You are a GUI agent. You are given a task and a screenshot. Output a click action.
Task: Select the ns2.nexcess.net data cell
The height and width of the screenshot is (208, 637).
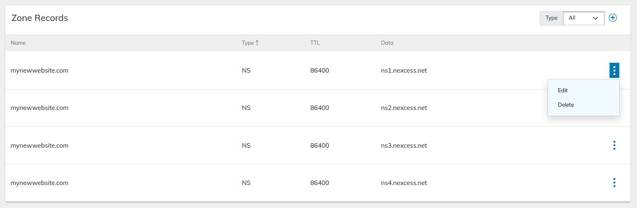(x=404, y=108)
